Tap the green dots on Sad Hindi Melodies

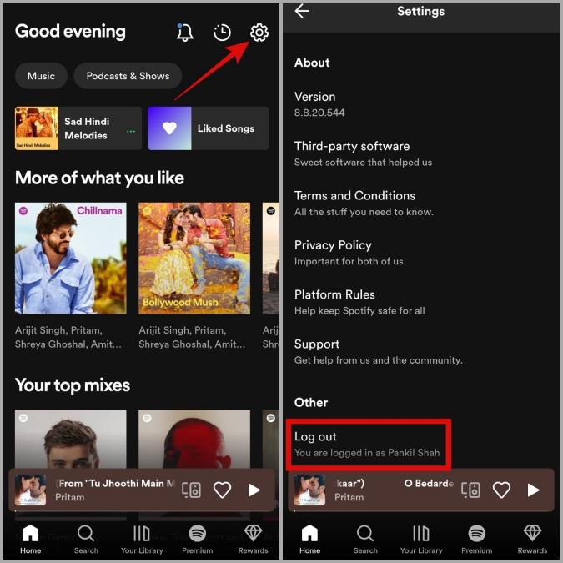pos(131,132)
